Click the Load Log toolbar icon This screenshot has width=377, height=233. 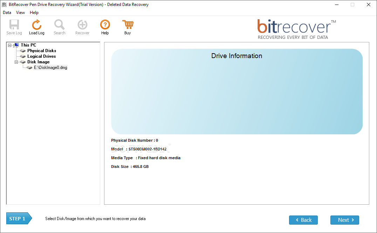click(x=36, y=24)
